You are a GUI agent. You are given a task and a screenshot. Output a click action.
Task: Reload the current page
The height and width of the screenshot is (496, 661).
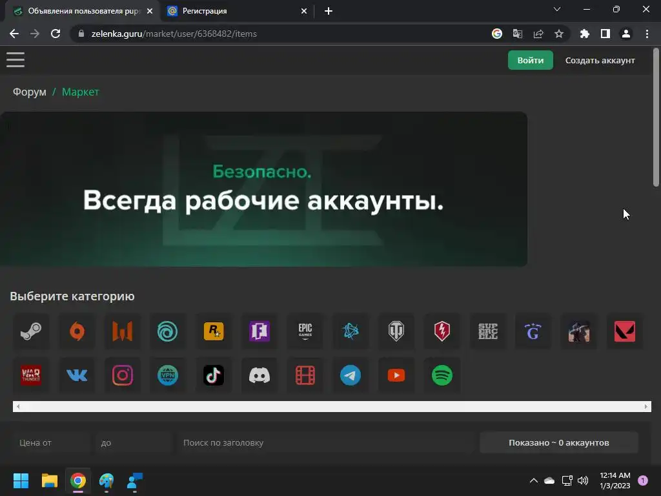click(x=56, y=34)
